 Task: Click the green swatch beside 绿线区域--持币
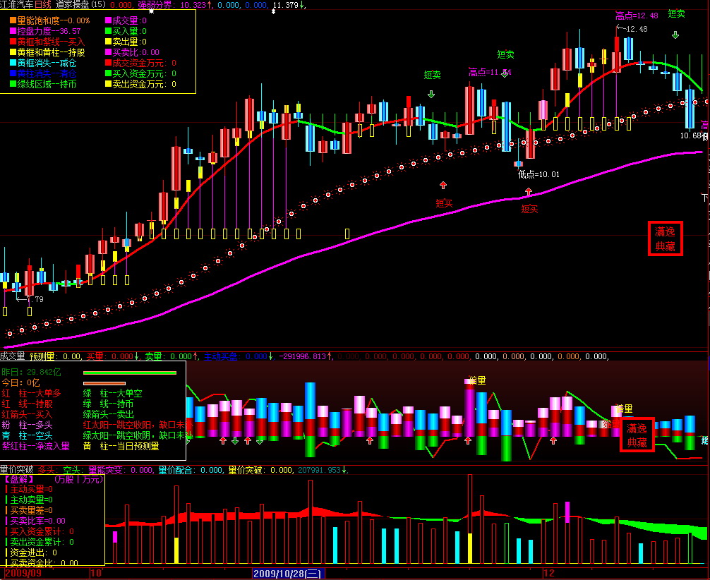point(13,84)
